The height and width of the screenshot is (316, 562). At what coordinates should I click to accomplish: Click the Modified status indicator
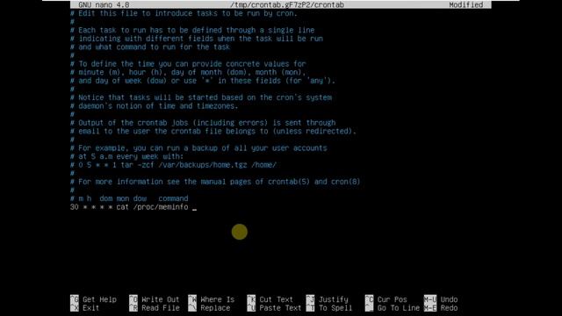tap(465, 4)
